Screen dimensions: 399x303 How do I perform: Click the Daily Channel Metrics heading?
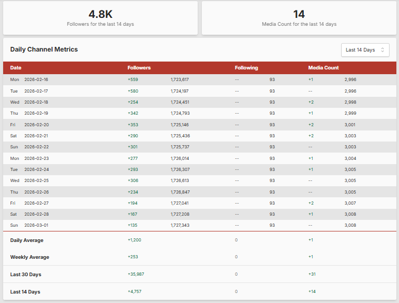(x=44, y=49)
